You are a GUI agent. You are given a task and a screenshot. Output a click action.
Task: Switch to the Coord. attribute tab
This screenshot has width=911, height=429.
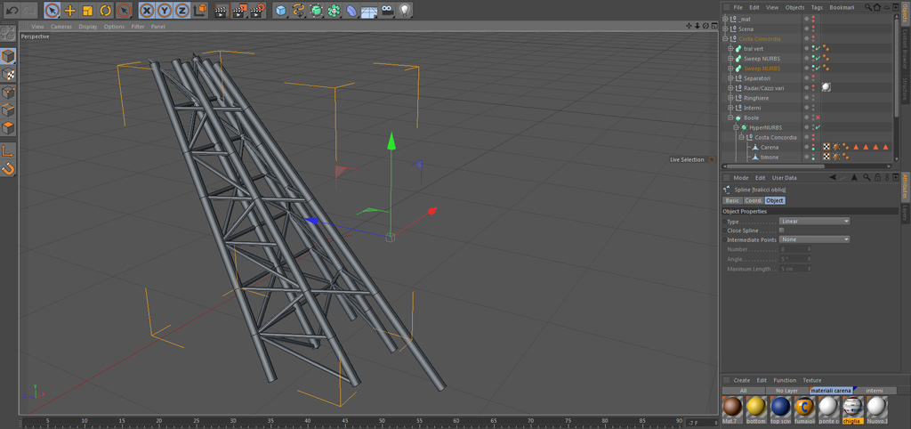(754, 200)
